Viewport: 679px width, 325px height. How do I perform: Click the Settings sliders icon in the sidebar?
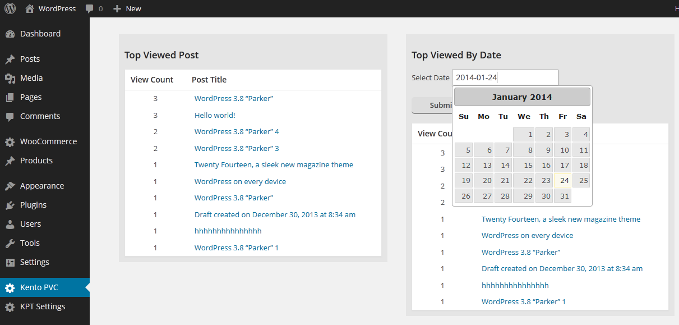click(10, 263)
